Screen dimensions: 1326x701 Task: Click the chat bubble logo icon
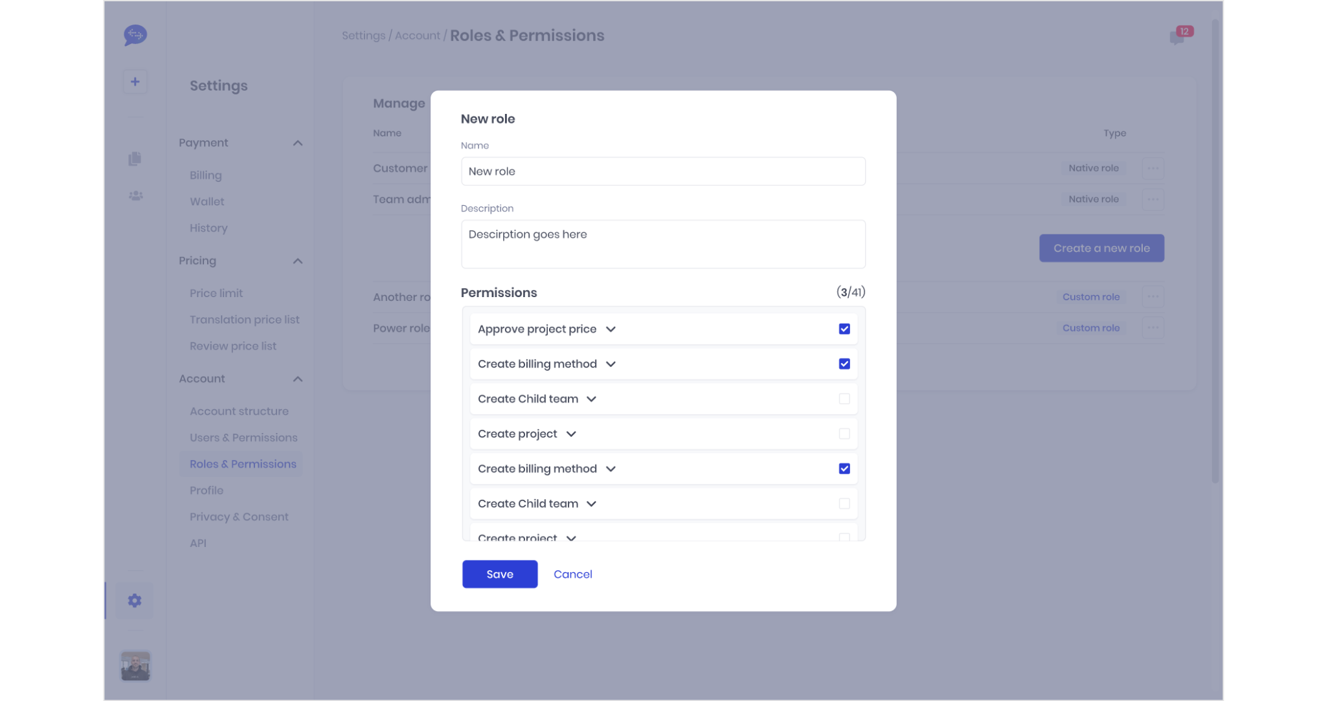(135, 34)
